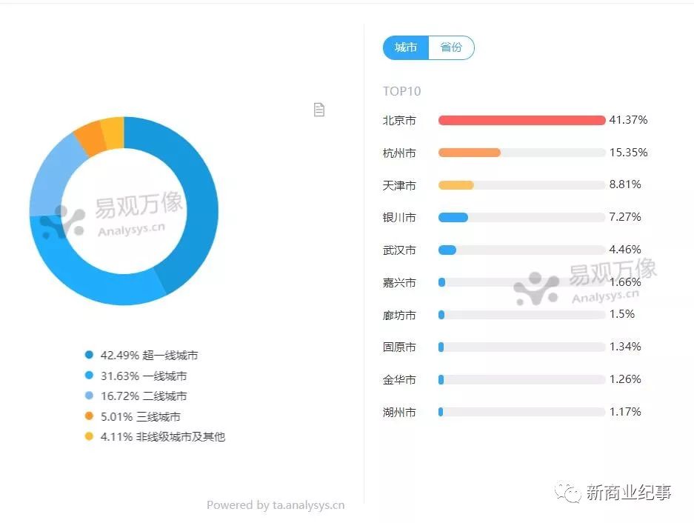This screenshot has height=523, width=694.
Task: Toggle the 16.72% 二线城市 legend entry
Action: point(144,396)
